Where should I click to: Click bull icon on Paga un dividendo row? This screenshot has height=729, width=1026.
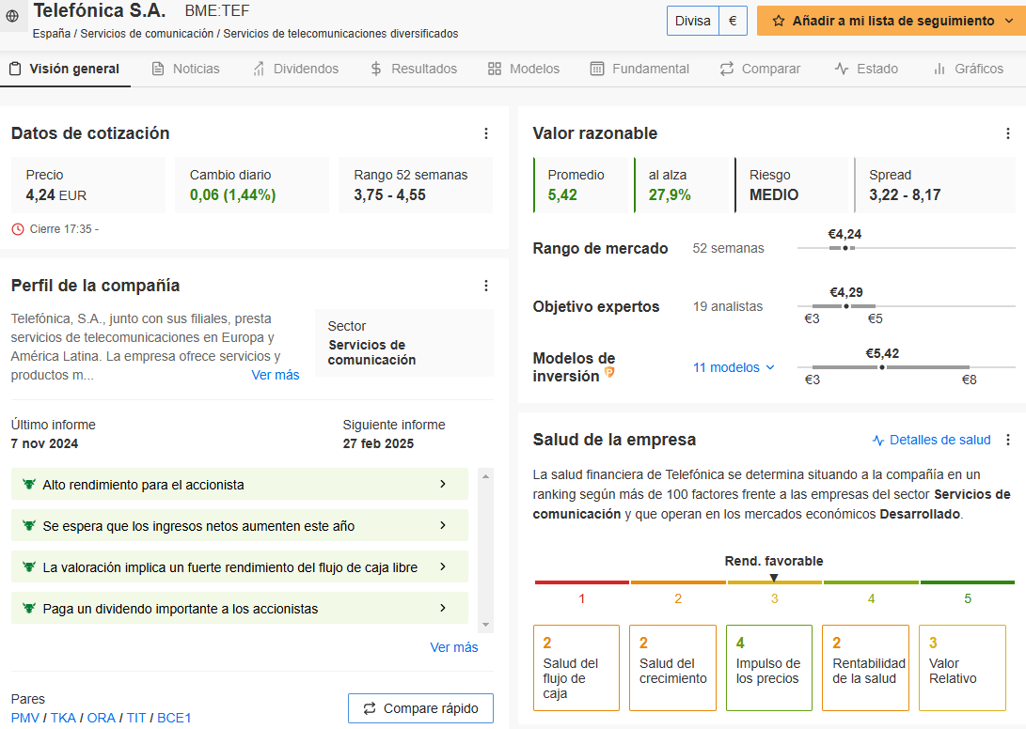click(x=29, y=608)
